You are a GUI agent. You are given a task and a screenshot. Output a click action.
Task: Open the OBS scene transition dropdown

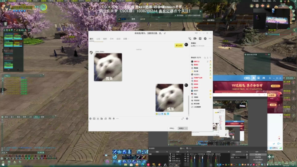click(238, 155)
